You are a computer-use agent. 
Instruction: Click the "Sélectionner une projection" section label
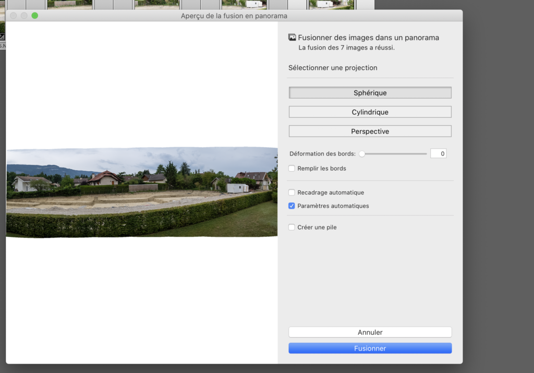tap(333, 68)
